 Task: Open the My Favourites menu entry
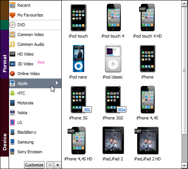(x=35, y=15)
